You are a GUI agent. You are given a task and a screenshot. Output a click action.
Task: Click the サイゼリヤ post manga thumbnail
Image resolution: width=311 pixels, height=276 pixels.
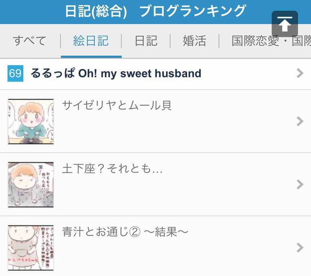coord(31,121)
